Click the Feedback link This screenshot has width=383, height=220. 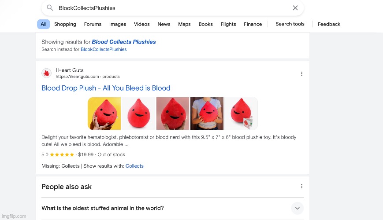329,24
